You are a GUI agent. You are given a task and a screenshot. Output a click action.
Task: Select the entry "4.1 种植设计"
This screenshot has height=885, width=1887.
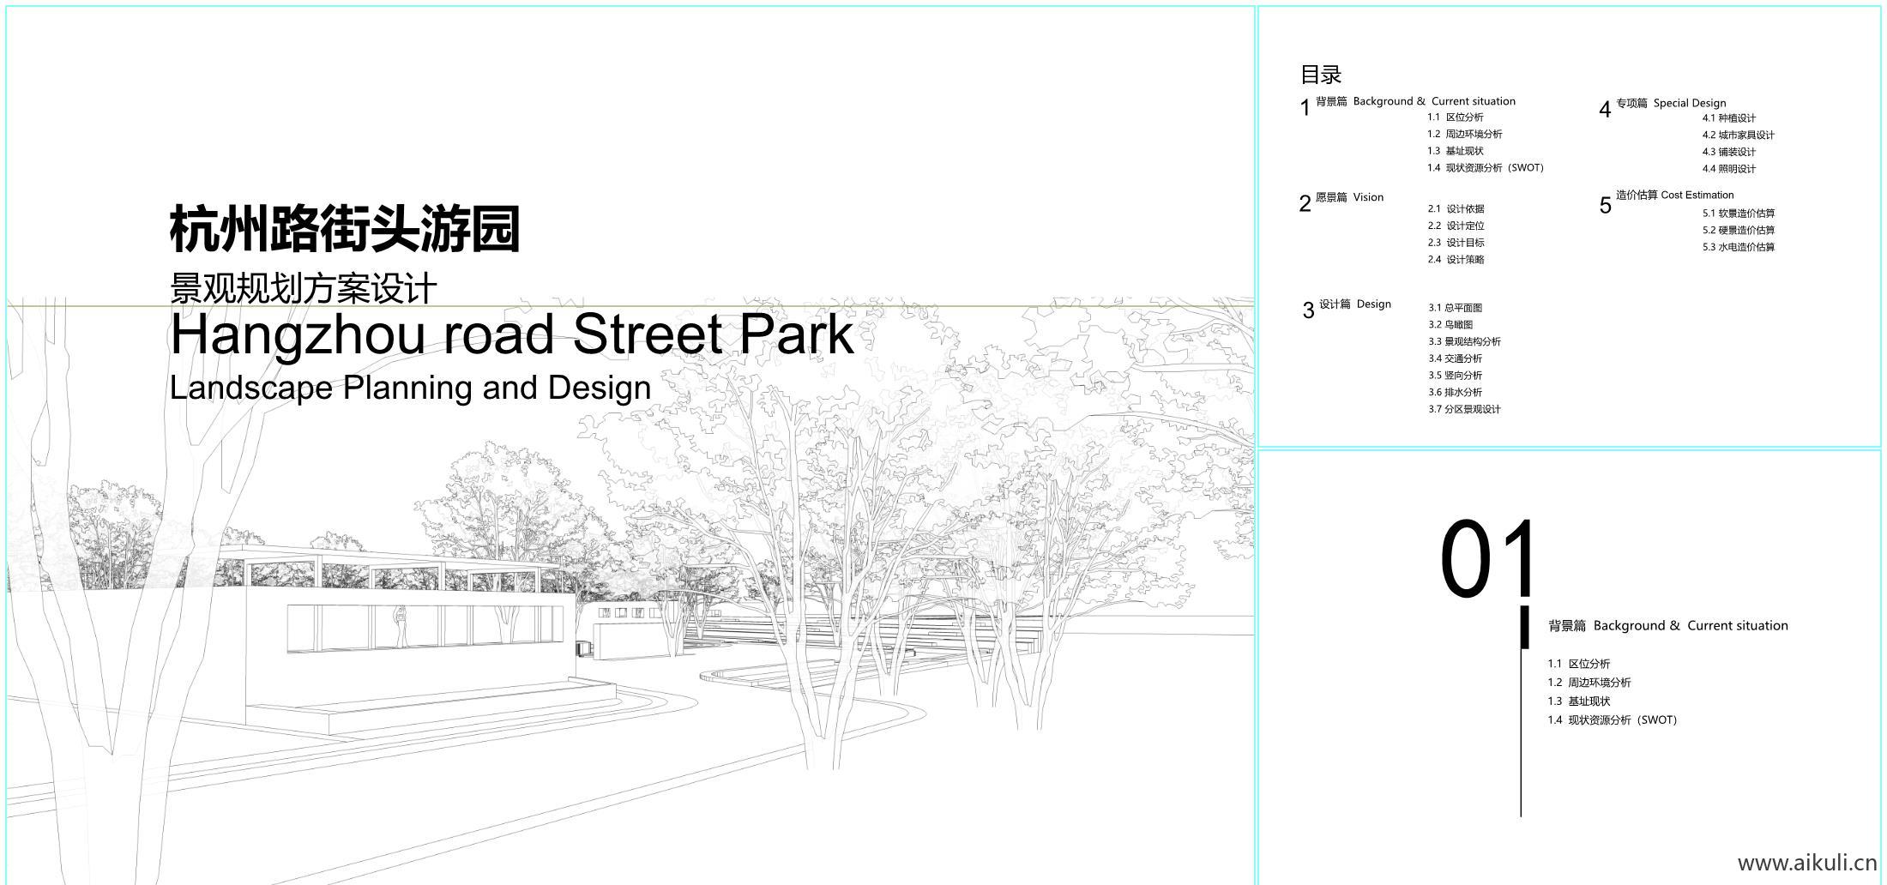click(x=1728, y=118)
